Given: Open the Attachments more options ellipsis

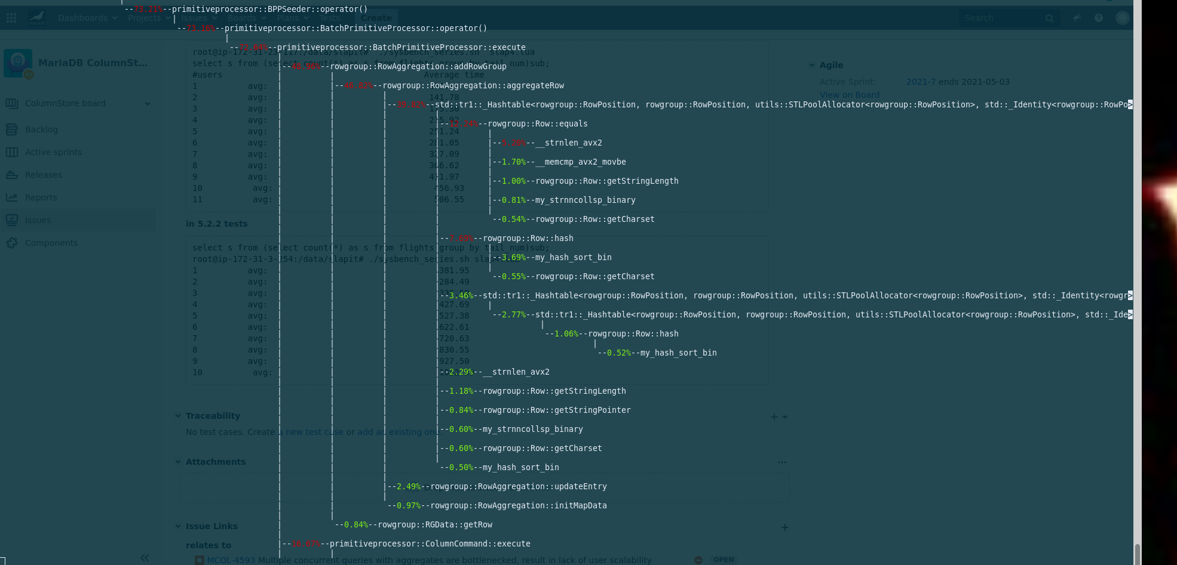Looking at the screenshot, I should click(782, 462).
